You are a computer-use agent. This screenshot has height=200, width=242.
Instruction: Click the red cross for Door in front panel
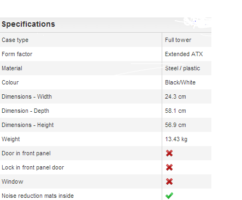(x=169, y=153)
